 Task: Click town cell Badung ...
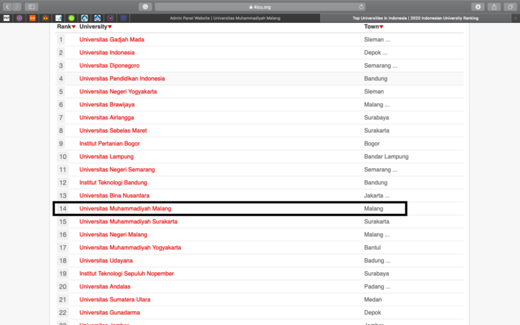click(x=377, y=260)
